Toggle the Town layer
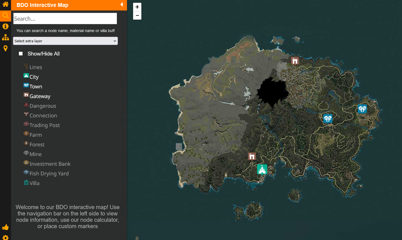 (x=33, y=86)
